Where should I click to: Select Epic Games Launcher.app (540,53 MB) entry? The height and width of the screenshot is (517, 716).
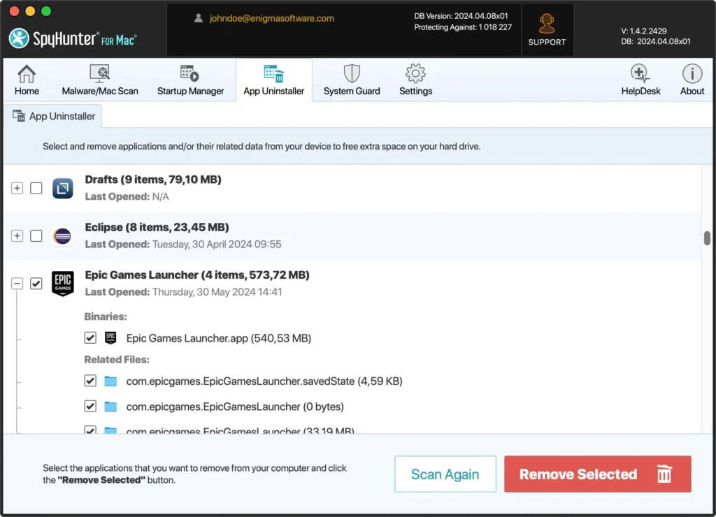[219, 338]
